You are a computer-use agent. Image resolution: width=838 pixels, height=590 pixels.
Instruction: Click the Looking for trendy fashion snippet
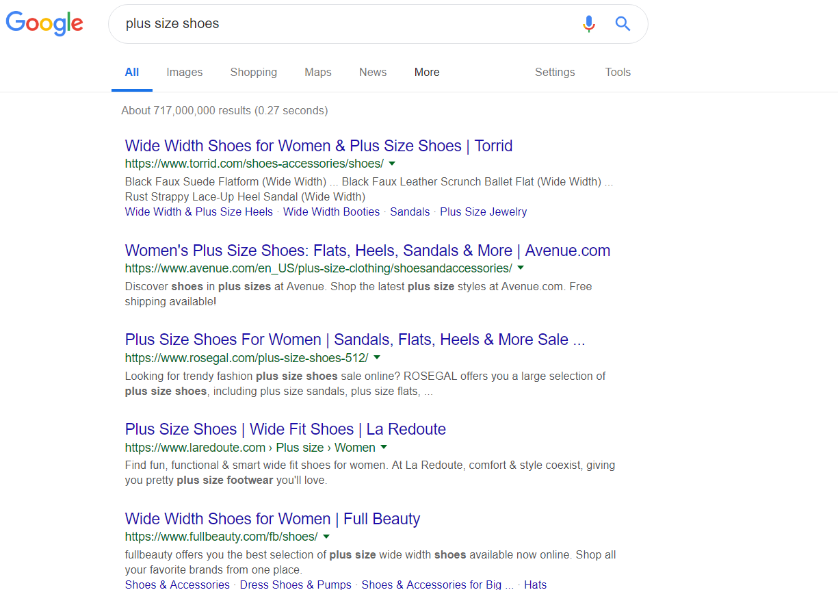[365, 383]
